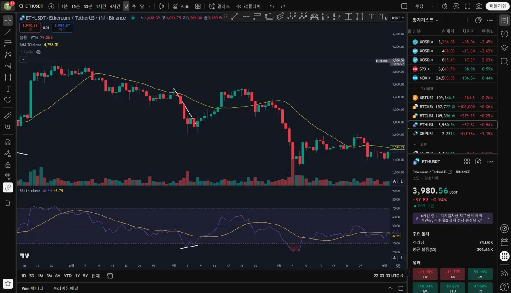Open watchlist advanced view pie icon

[478, 20]
